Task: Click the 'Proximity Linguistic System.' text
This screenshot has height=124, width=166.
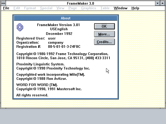Action: coord(40,64)
